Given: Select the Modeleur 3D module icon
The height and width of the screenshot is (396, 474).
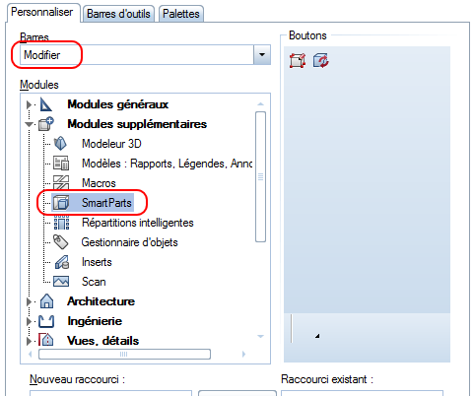Looking at the screenshot, I should [60, 144].
